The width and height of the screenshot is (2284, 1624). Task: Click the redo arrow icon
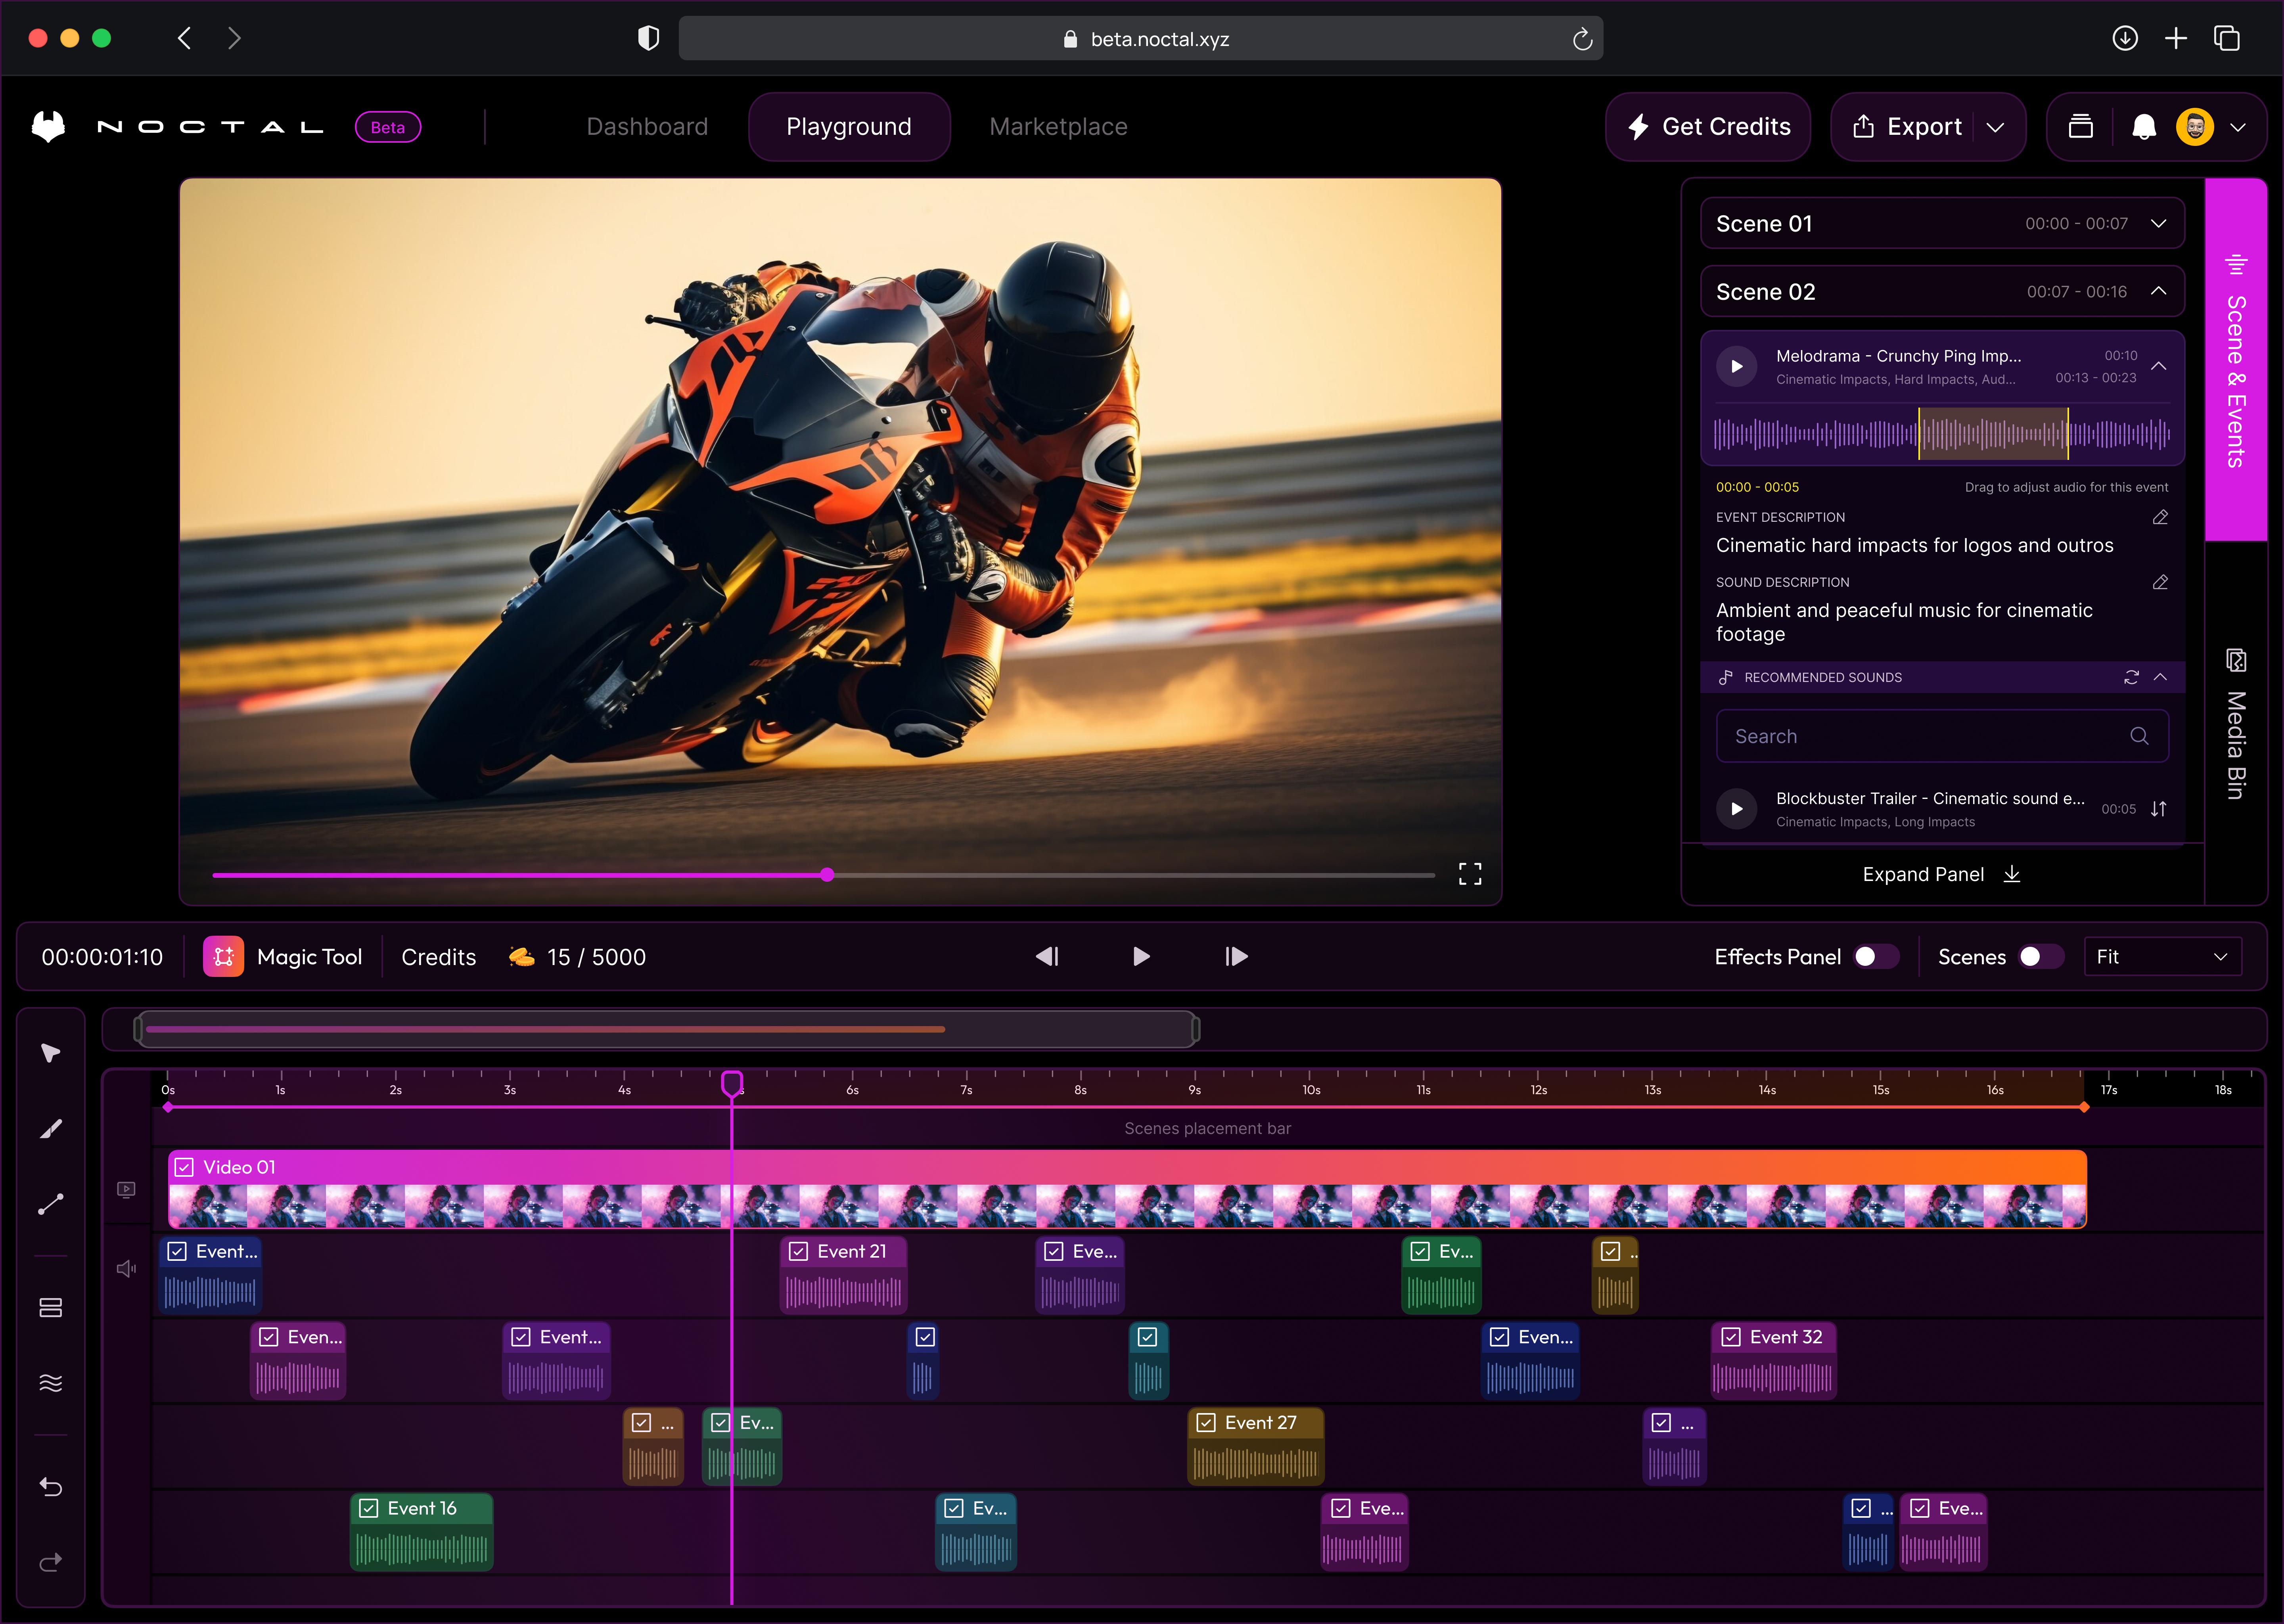coord(50,1562)
